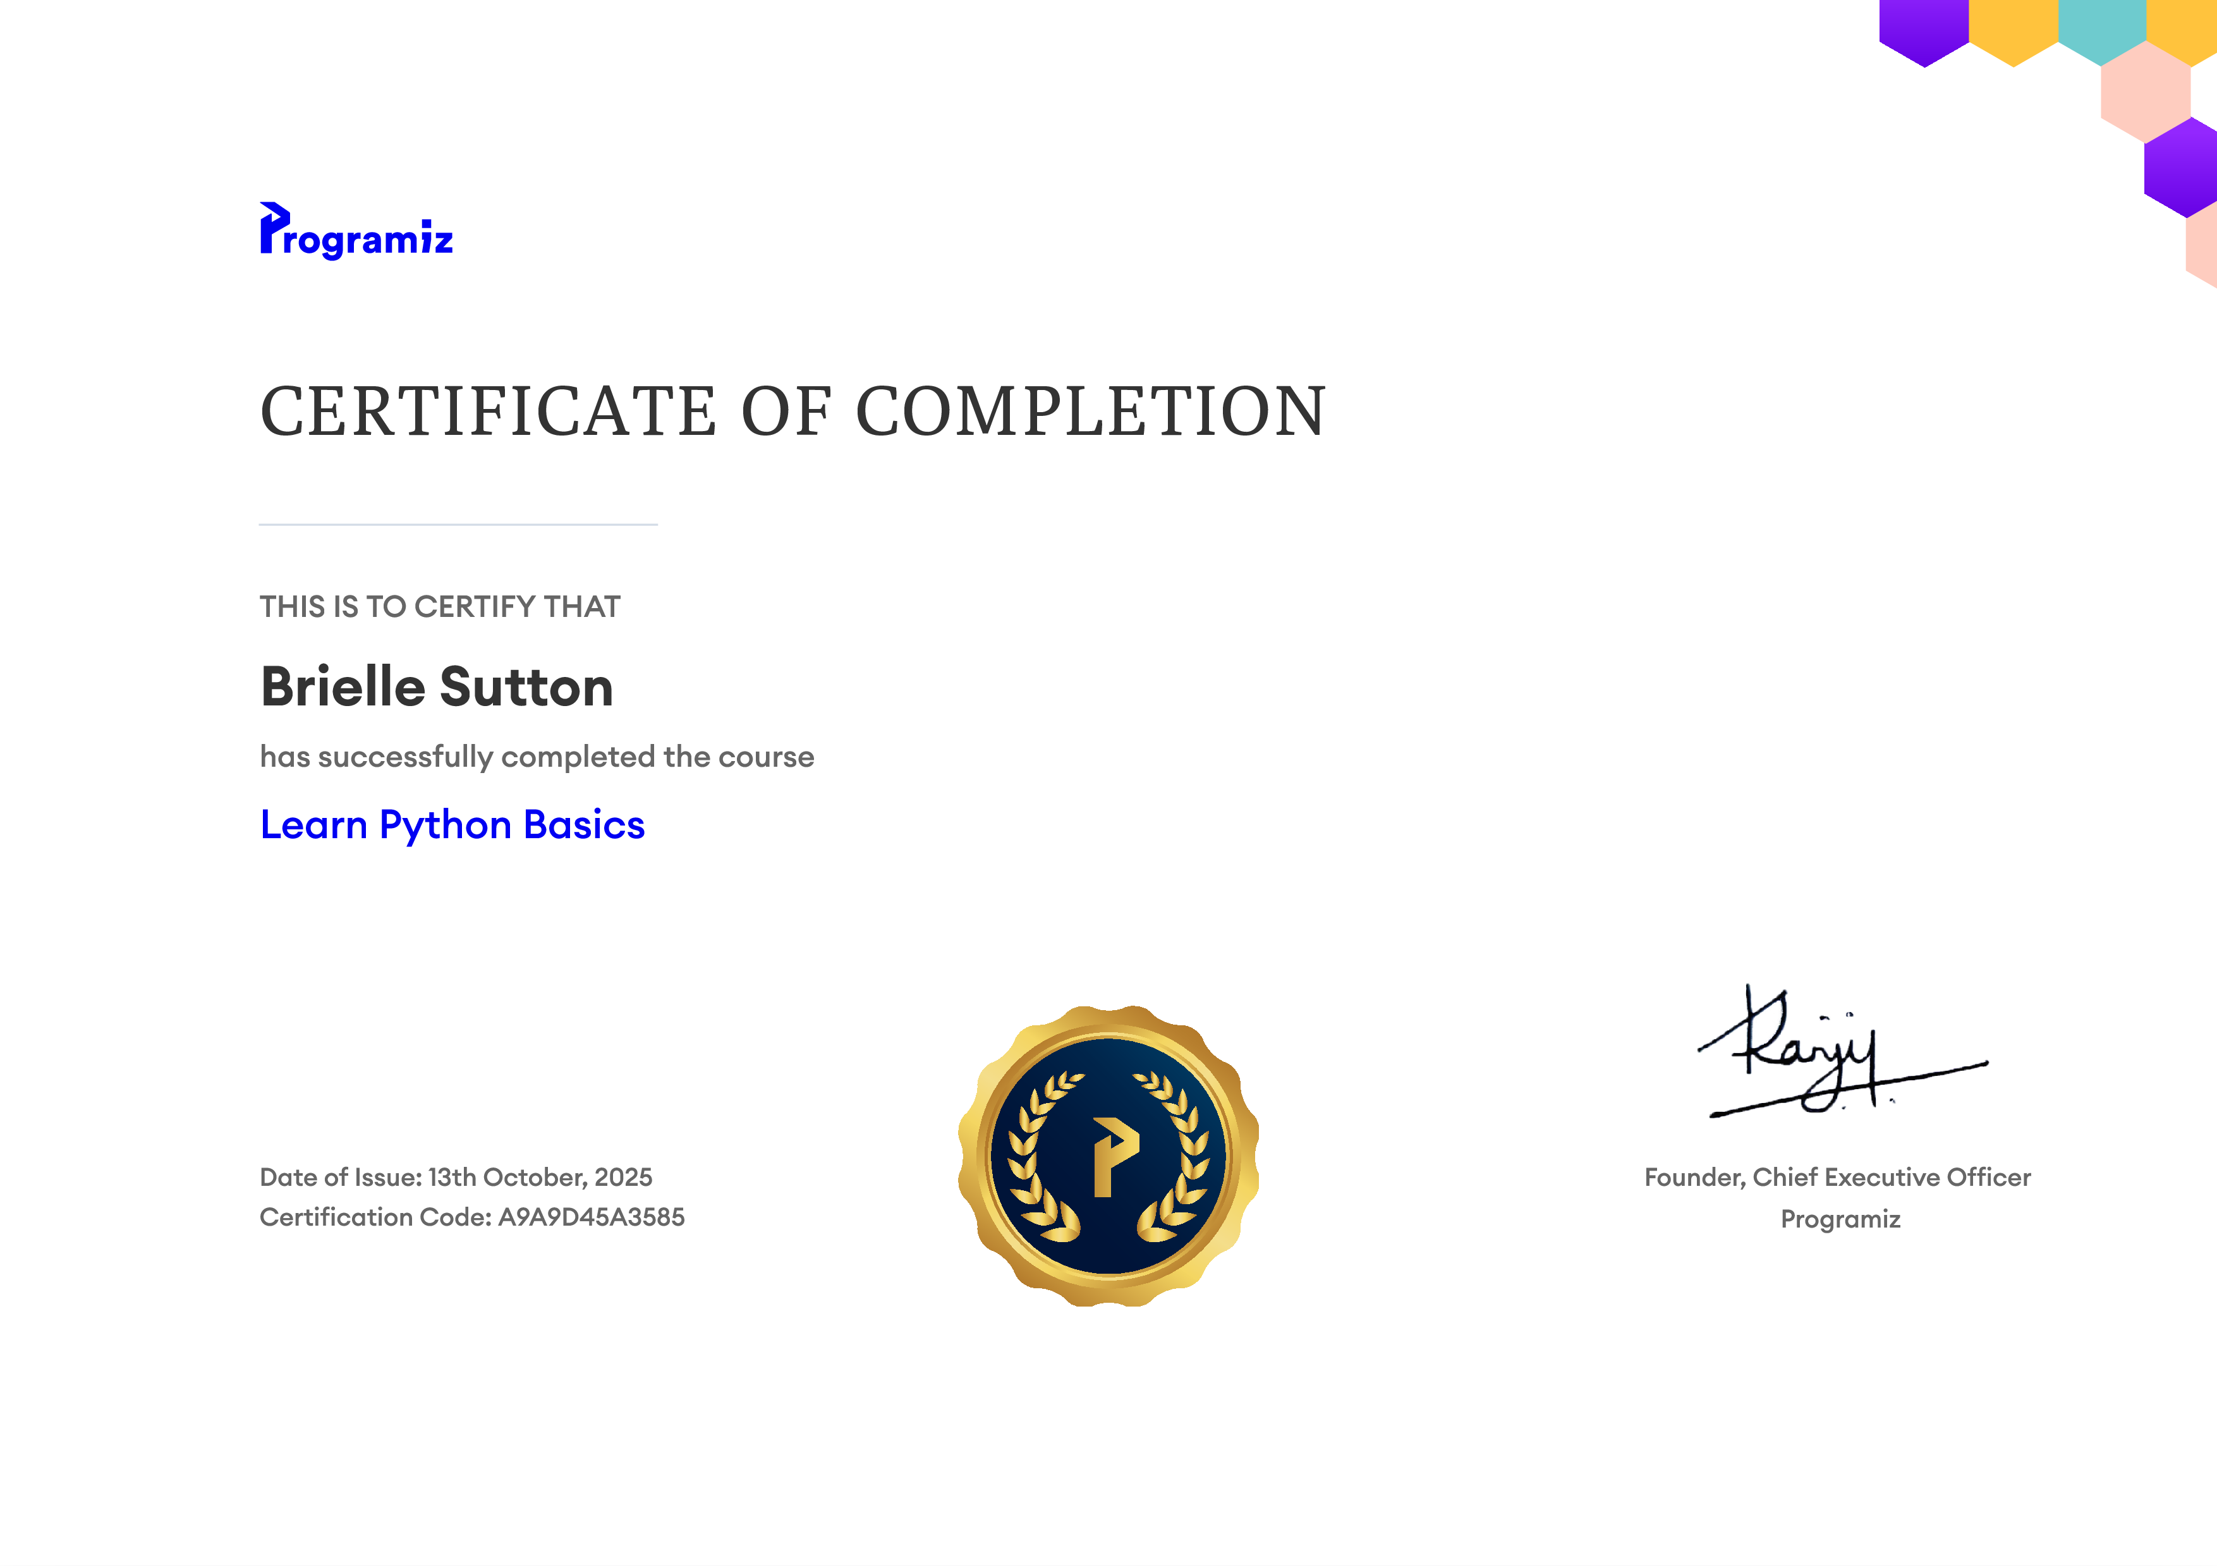Click 'Date of Issue: 13th October, 2025'

click(x=456, y=1177)
